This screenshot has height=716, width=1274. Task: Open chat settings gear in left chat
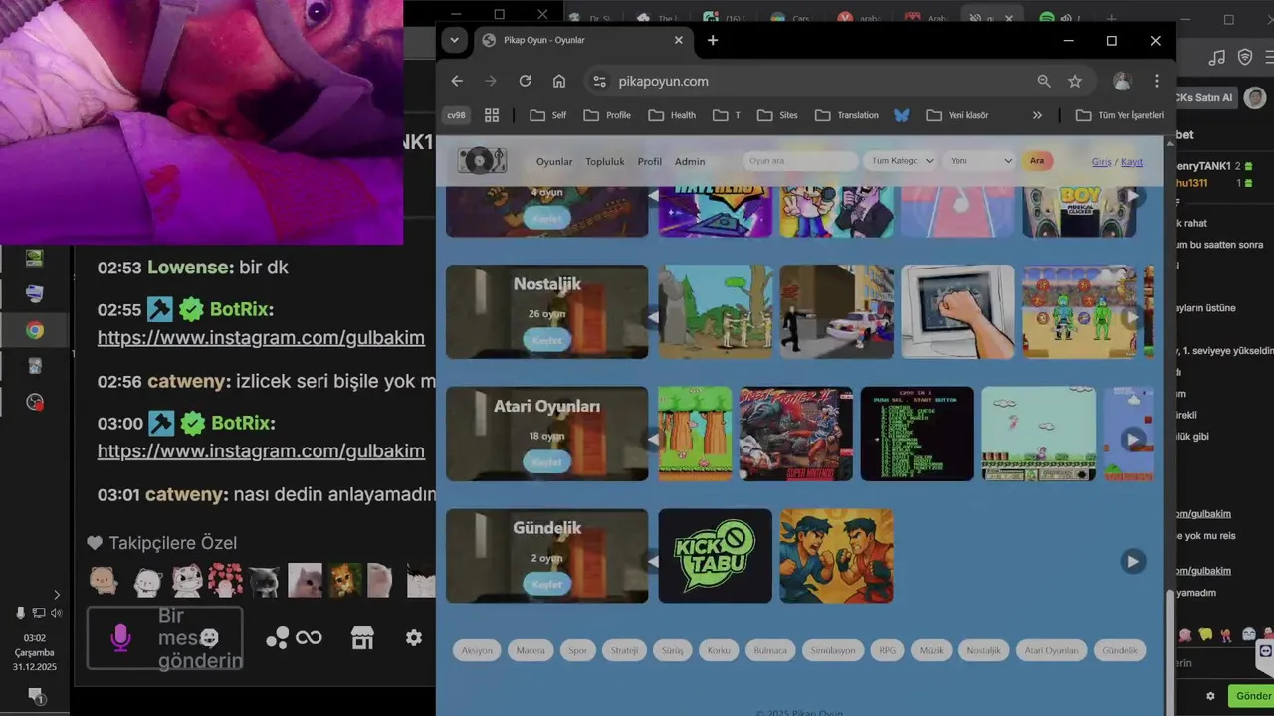click(414, 638)
